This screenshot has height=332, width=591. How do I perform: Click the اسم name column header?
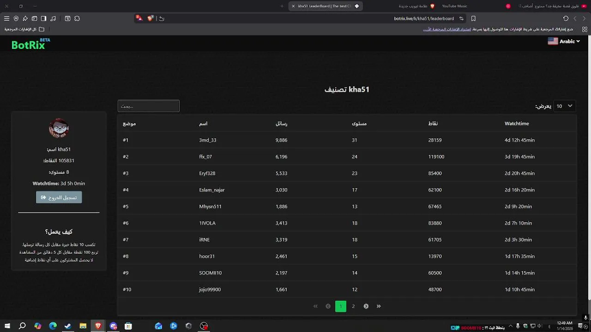(x=203, y=124)
